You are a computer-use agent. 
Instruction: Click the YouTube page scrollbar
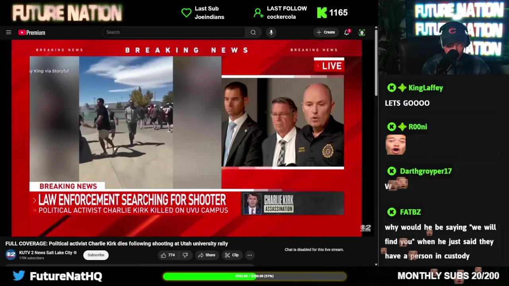[x=376, y=64]
